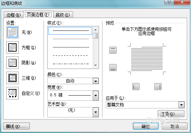This screenshot has height=133, width=191.
Task: Toggle the right border button in preview
Action: [158, 87]
